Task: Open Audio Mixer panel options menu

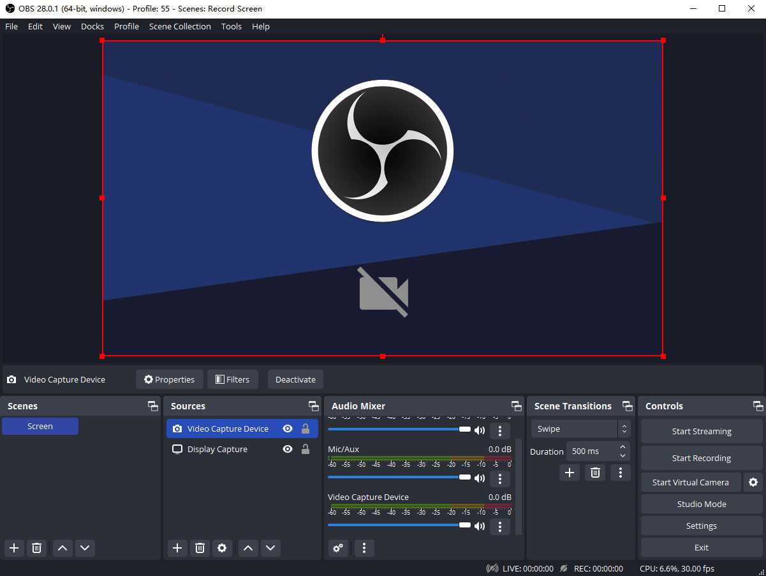Action: point(364,548)
